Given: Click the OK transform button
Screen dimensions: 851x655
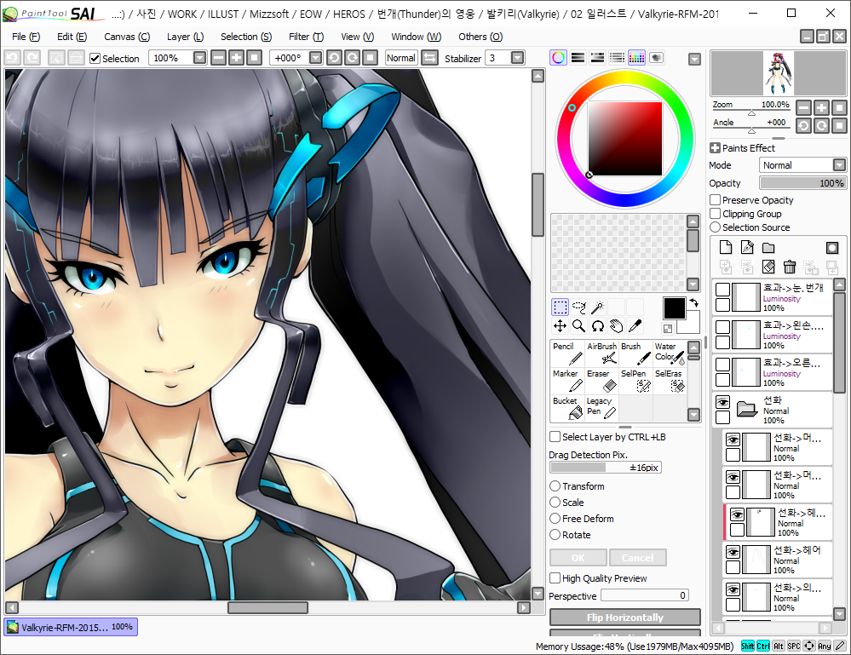Looking at the screenshot, I should tap(578, 557).
